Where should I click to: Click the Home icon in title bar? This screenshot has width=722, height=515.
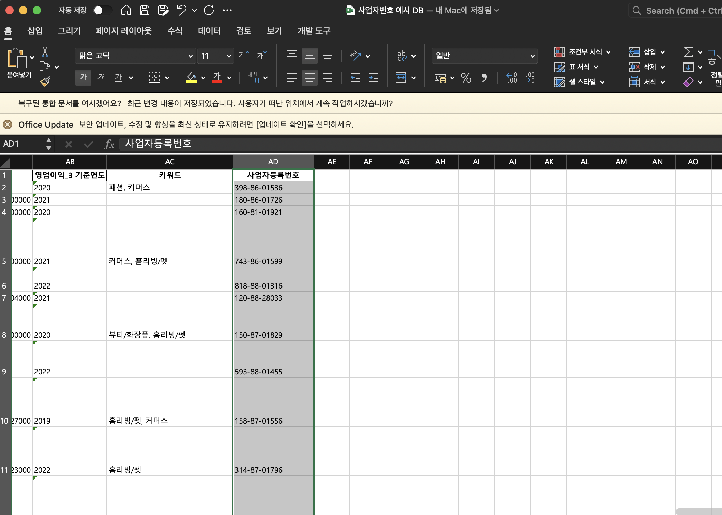tap(126, 10)
